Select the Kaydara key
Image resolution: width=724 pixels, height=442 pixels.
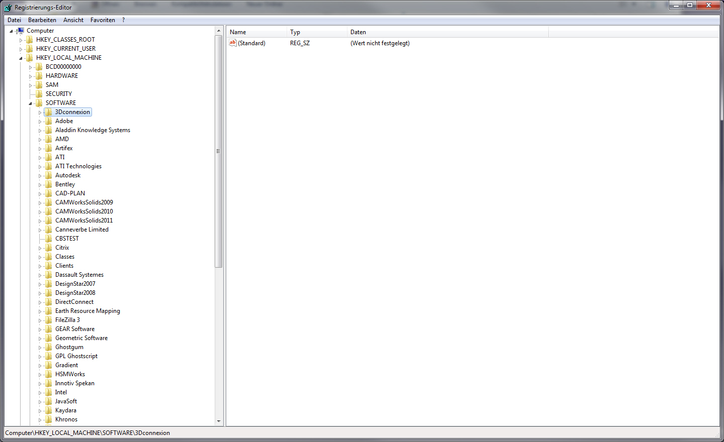(66, 410)
